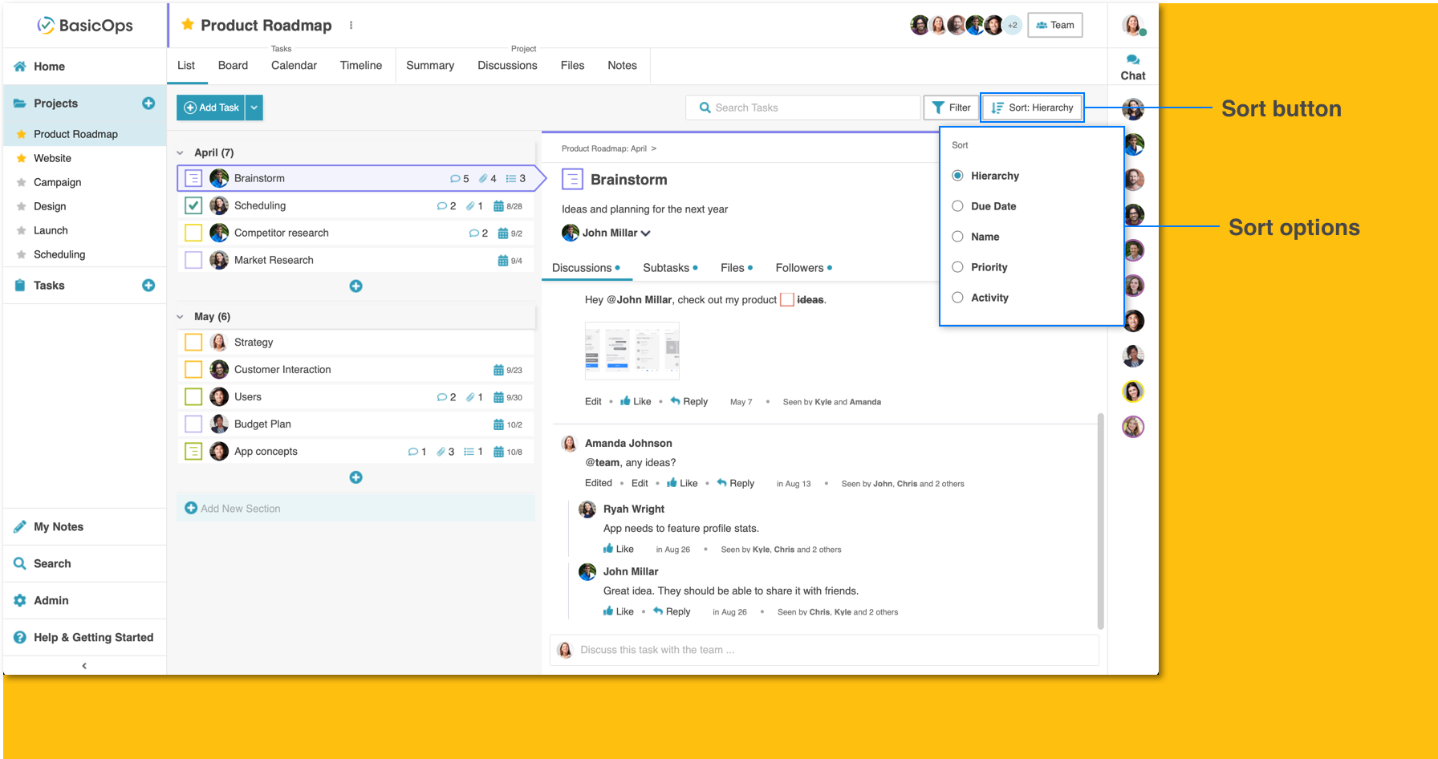Click the +2 more members avatar badge
Viewport: 1438px width, 759px height.
pos(1013,26)
